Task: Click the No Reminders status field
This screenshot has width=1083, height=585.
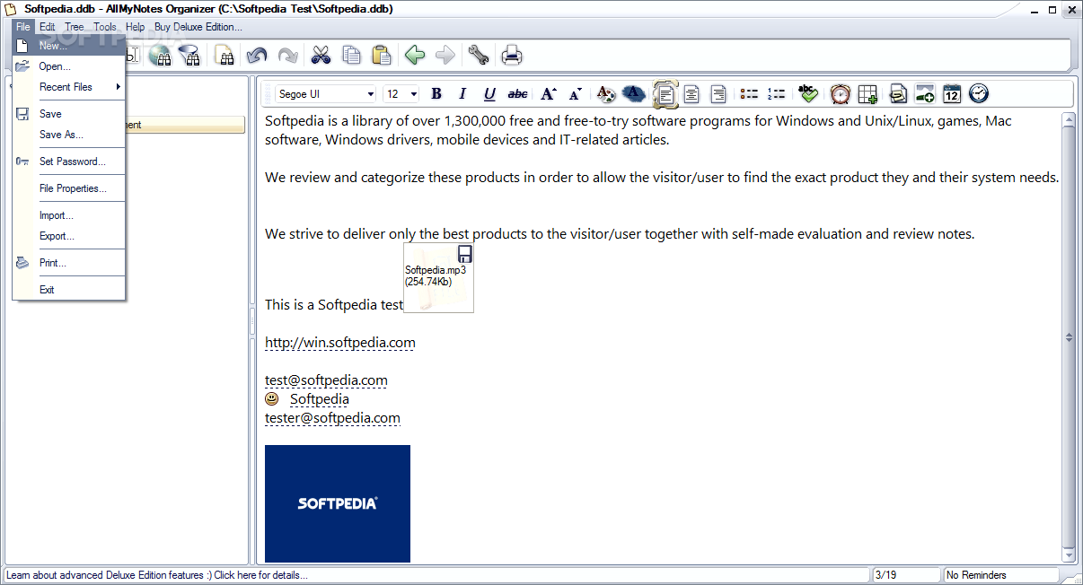Action: 1000,575
